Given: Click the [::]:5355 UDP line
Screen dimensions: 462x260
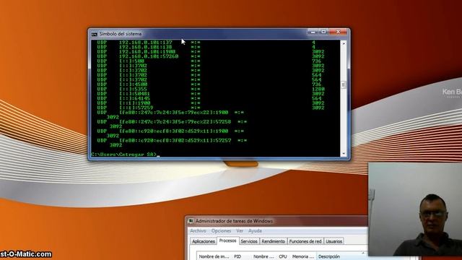Looking at the screenshot, I should point(211,89).
